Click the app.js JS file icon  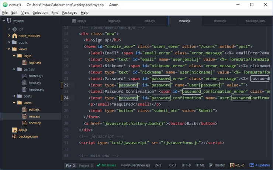click(x=15, y=130)
